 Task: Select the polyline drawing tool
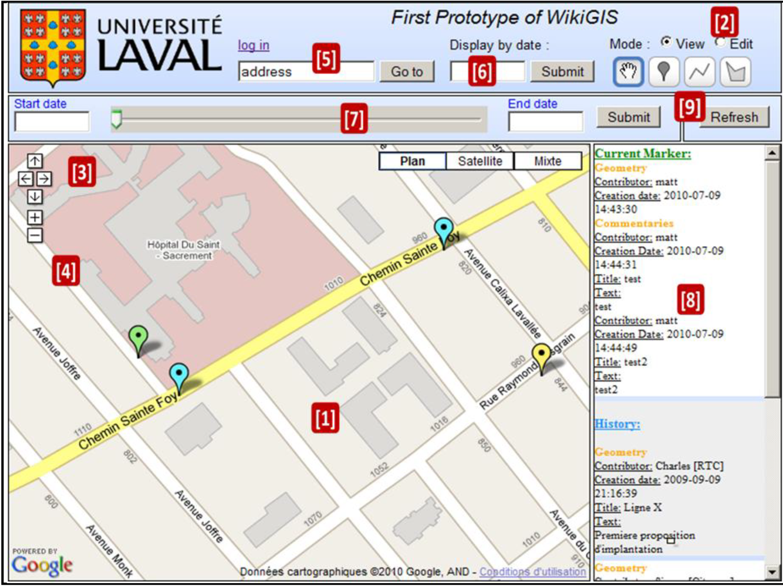pos(700,72)
